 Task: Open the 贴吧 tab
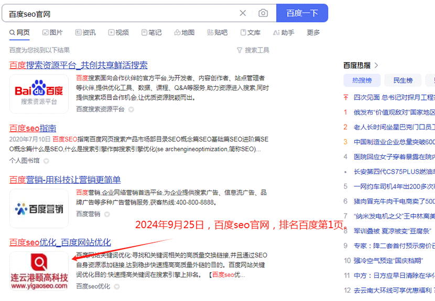[217, 32]
